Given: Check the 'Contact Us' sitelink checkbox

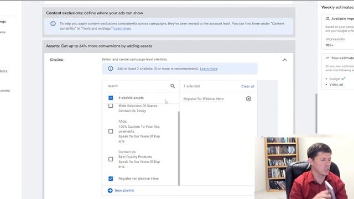Looking at the screenshot, I should tap(111, 159).
